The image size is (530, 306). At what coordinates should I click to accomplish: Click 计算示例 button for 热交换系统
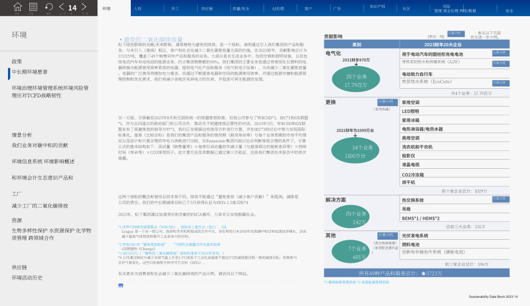501,199
